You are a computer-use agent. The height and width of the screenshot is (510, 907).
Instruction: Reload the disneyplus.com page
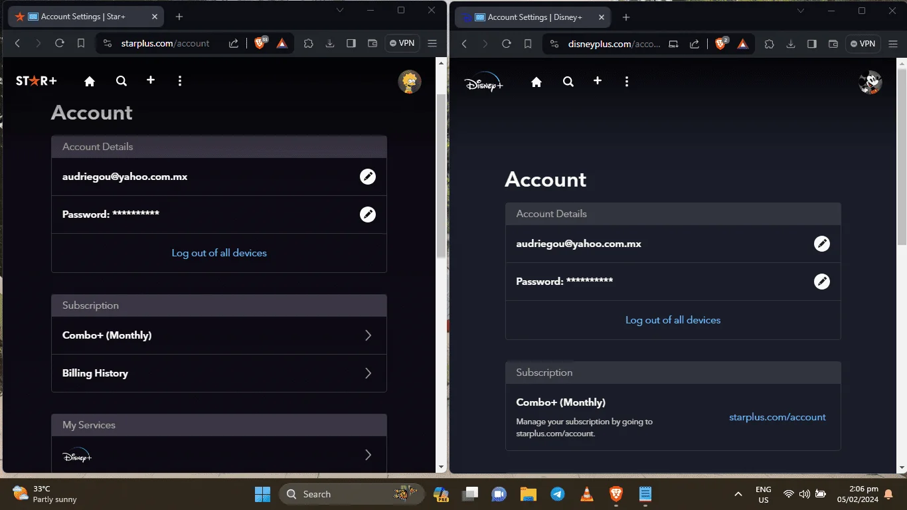pos(506,44)
